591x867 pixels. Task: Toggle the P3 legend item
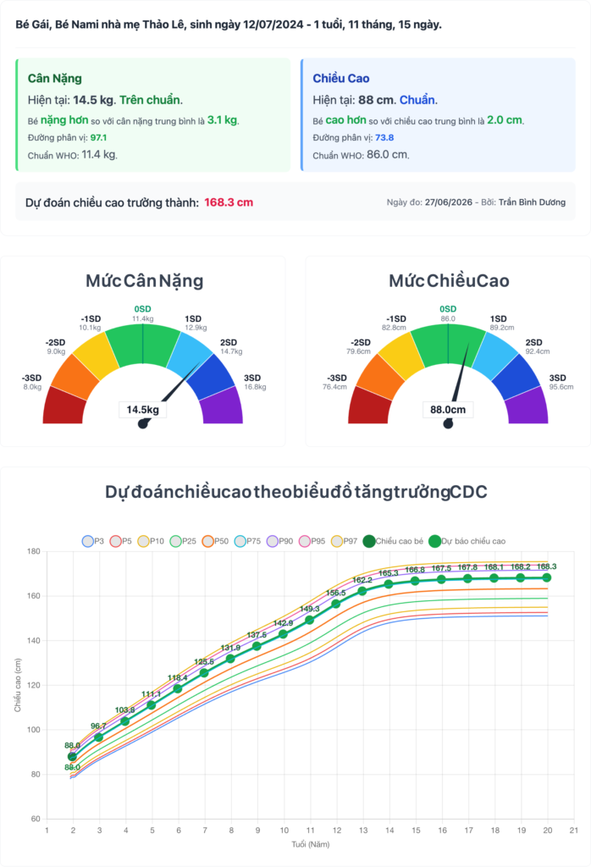click(93, 541)
